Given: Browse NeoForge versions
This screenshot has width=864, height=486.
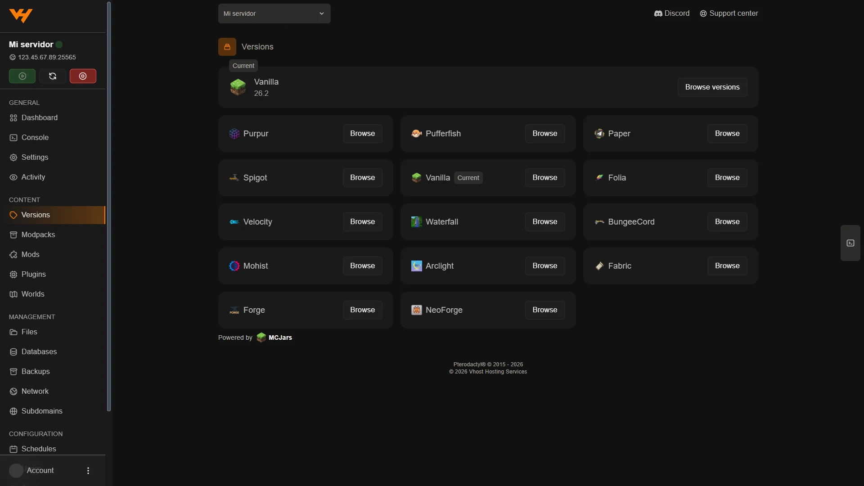Looking at the screenshot, I should point(545,310).
